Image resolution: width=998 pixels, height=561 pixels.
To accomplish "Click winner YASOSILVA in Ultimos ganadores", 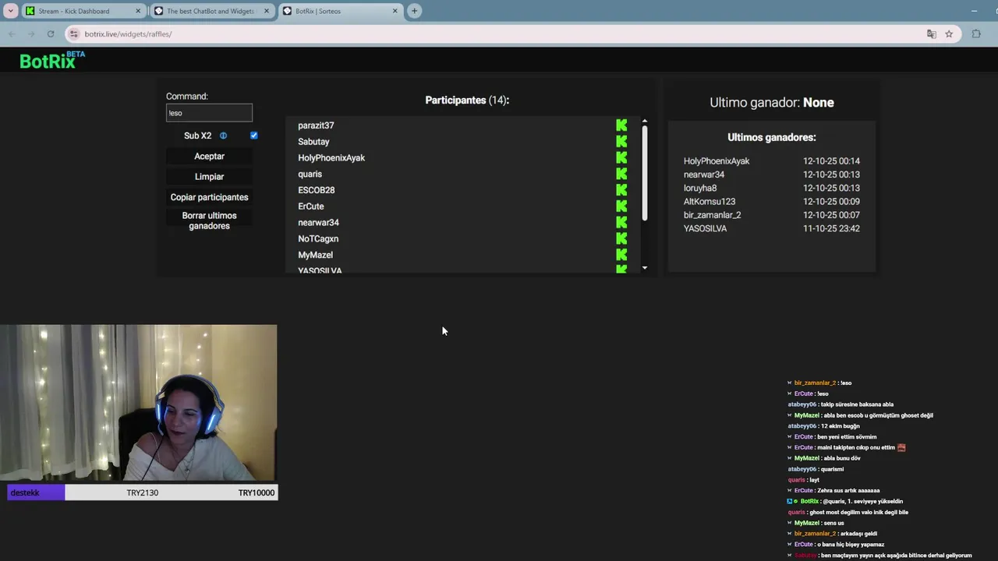I will click(705, 228).
